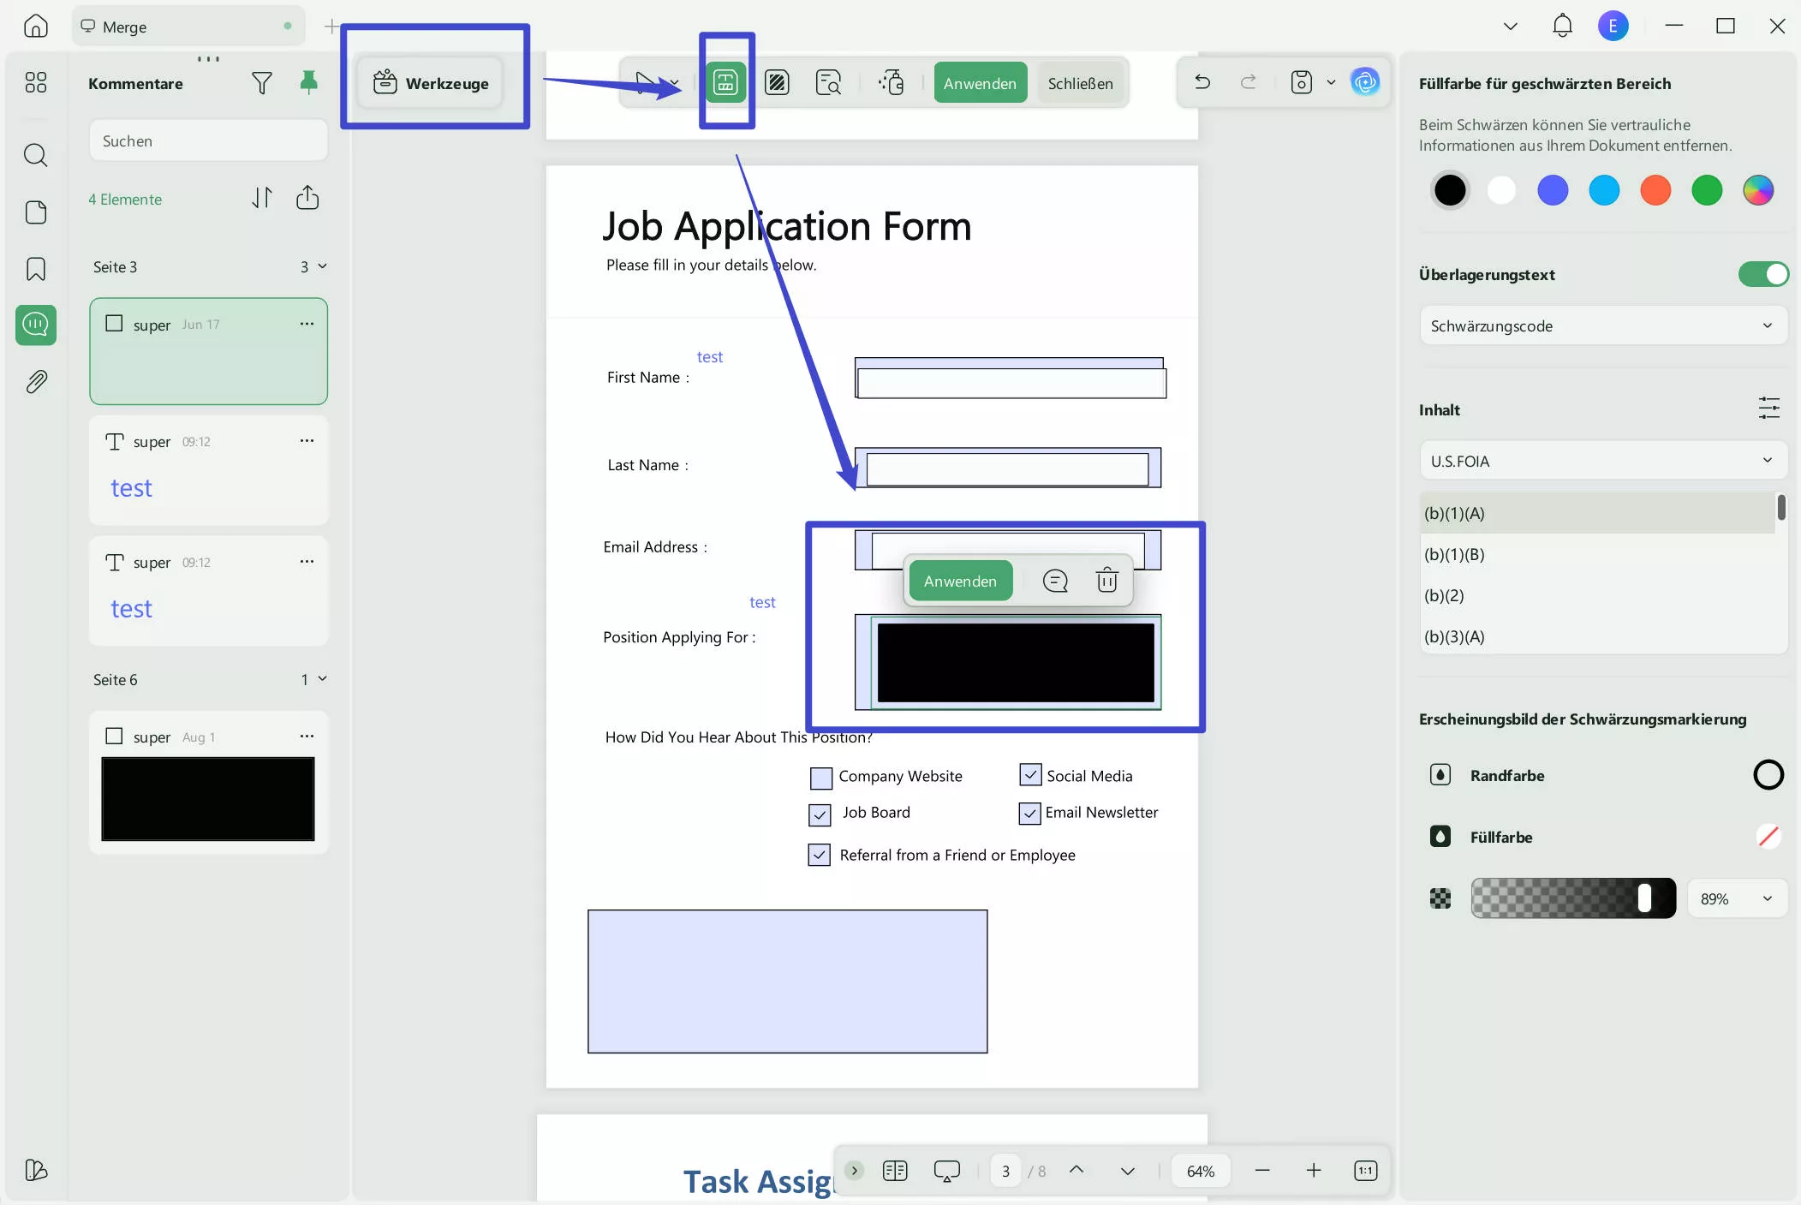Open the U.S.FOIA content dropdown
Viewport: 1801px width, 1205px height.
[1603, 461]
